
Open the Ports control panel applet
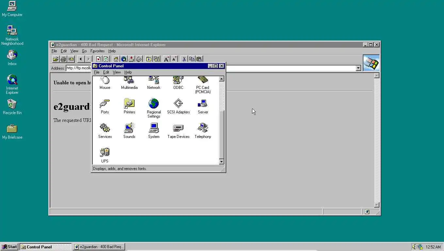point(105,106)
